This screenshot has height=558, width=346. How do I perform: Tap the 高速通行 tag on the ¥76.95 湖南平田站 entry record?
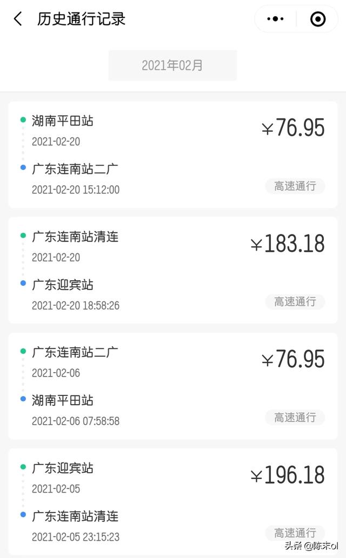click(x=295, y=186)
